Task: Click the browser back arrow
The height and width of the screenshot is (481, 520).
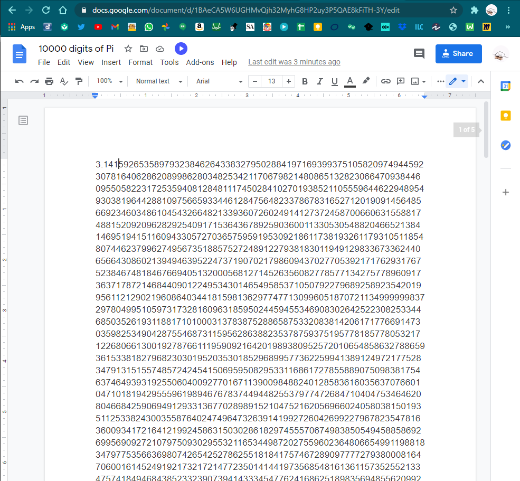Action: pos(12,10)
